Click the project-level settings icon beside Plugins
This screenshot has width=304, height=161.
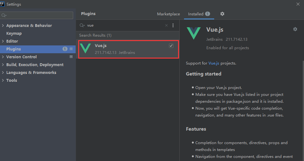(x=71, y=49)
